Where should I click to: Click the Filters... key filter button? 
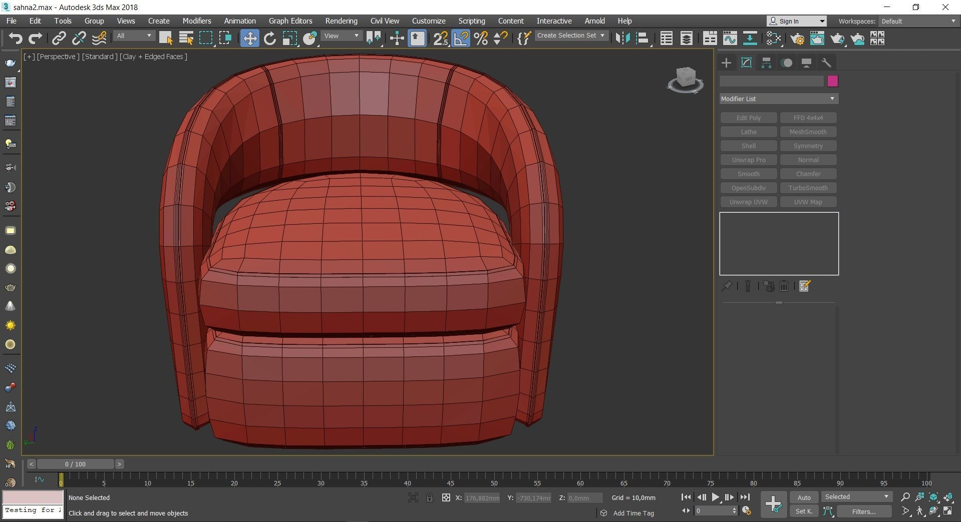tap(864, 511)
